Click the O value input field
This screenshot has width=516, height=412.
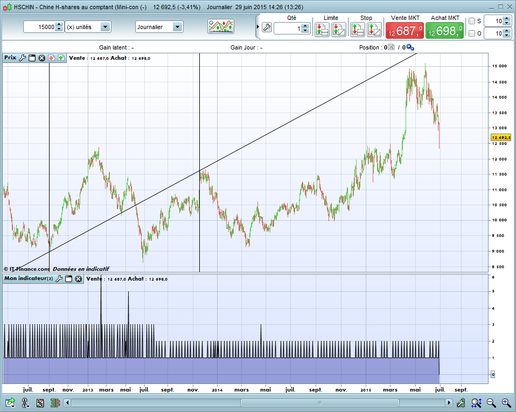(494, 33)
